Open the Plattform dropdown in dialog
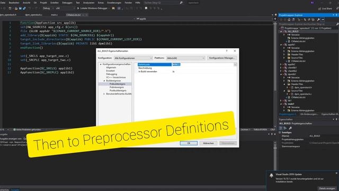The width and height of the screenshot is (339, 191). (x=185, y=58)
